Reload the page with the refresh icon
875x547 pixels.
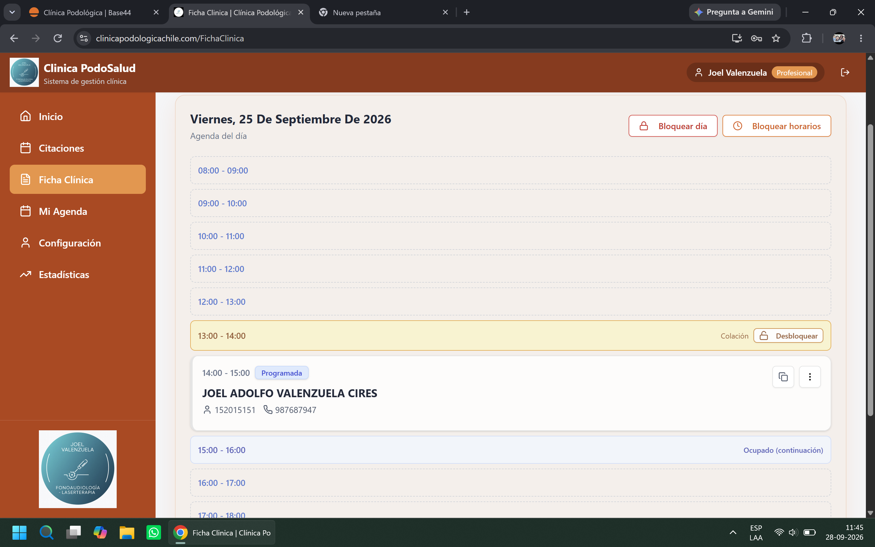point(58,38)
